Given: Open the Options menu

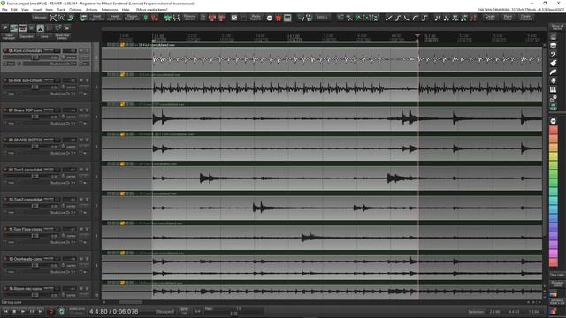Looking at the screenshot, I should (x=75, y=10).
